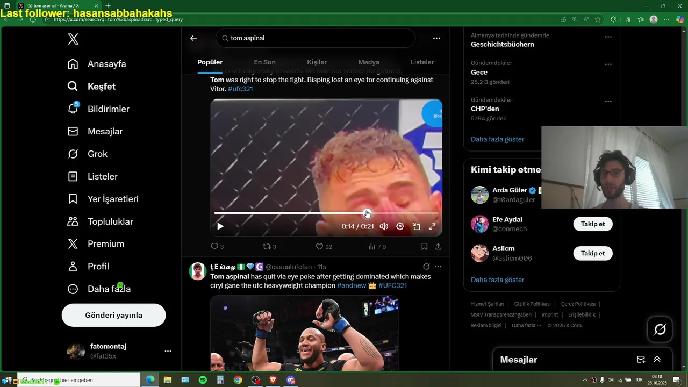View 7 B analytics of video post
This screenshot has width=688, height=387.
pyautogui.click(x=377, y=247)
